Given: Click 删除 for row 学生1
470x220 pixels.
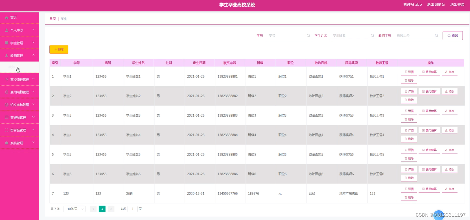Looking at the screenshot, I should pos(409,80).
